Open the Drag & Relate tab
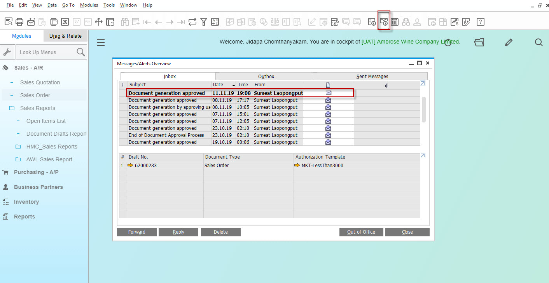This screenshot has width=549, height=283. click(x=65, y=36)
